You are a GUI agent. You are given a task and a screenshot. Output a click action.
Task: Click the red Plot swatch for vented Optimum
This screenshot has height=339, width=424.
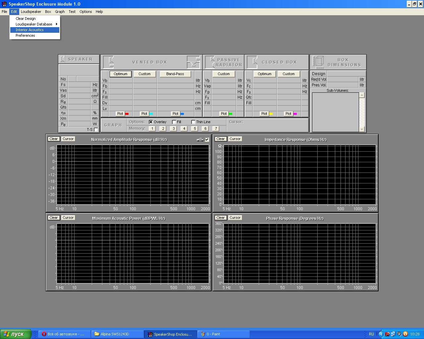[127, 114]
